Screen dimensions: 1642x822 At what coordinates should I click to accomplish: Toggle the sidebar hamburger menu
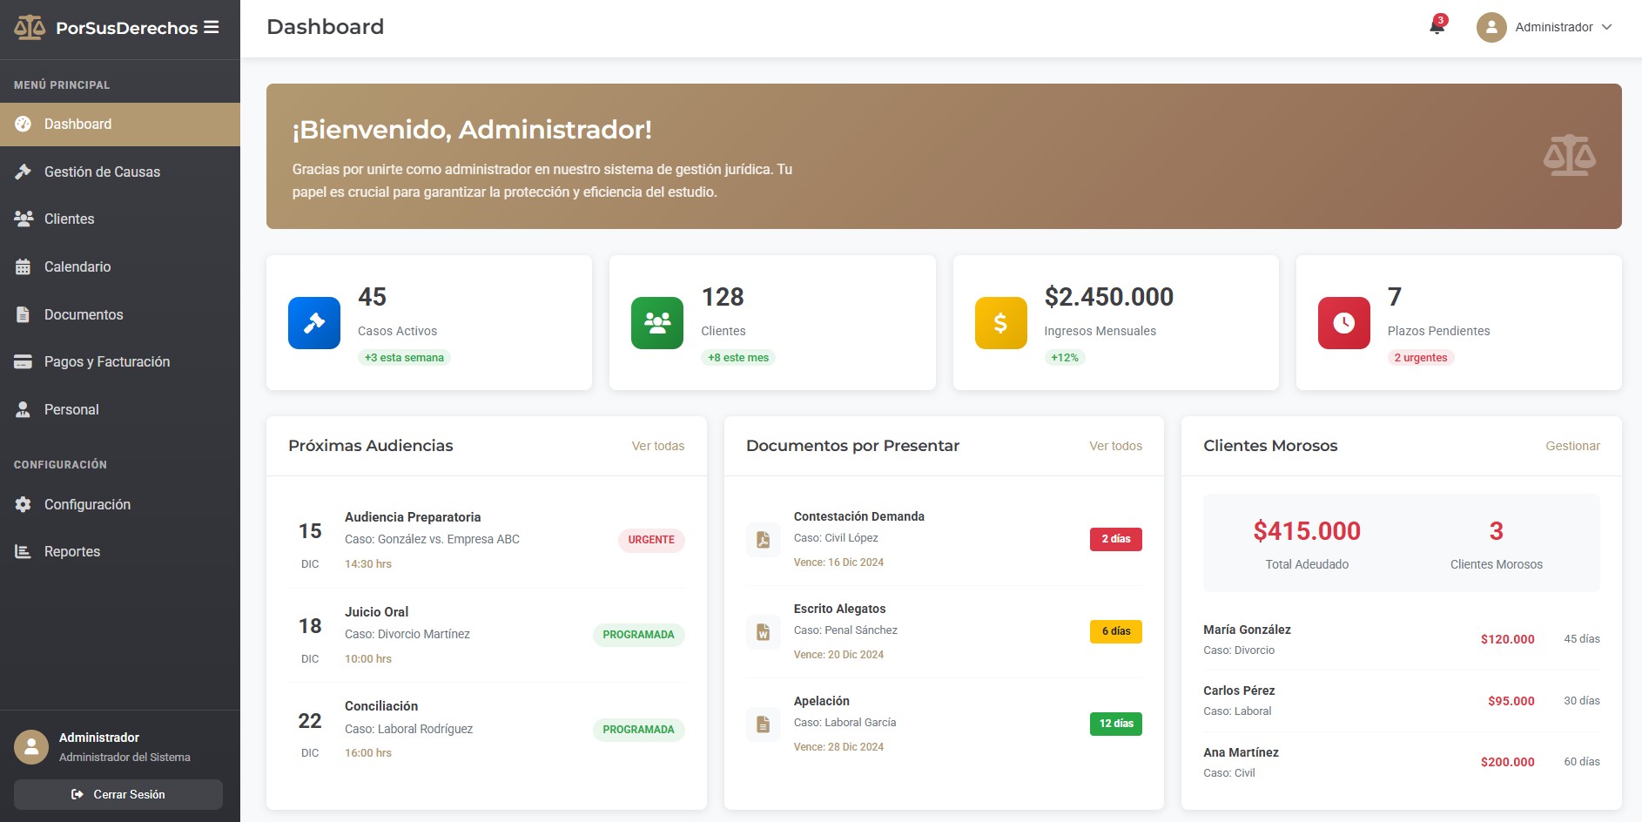(x=212, y=26)
